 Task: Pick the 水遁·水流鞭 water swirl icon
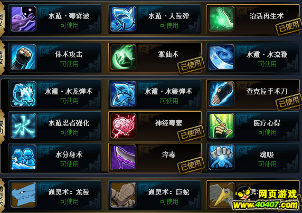point(222,57)
